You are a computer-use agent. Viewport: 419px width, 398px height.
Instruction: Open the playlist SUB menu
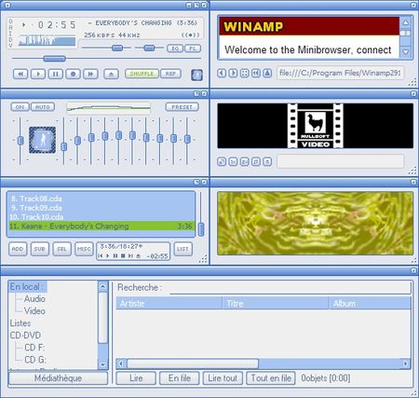coord(40,249)
